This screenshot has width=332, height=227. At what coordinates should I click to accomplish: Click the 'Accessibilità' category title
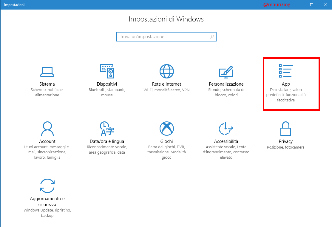226,141
